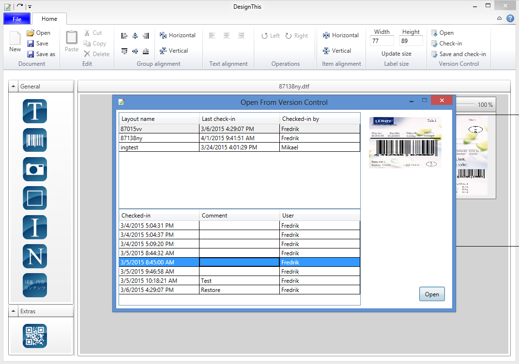Click the I tool icon in General
519x364 pixels.
pyautogui.click(x=35, y=227)
